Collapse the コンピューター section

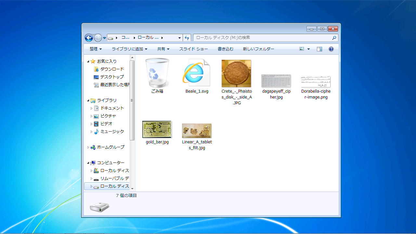(88, 163)
